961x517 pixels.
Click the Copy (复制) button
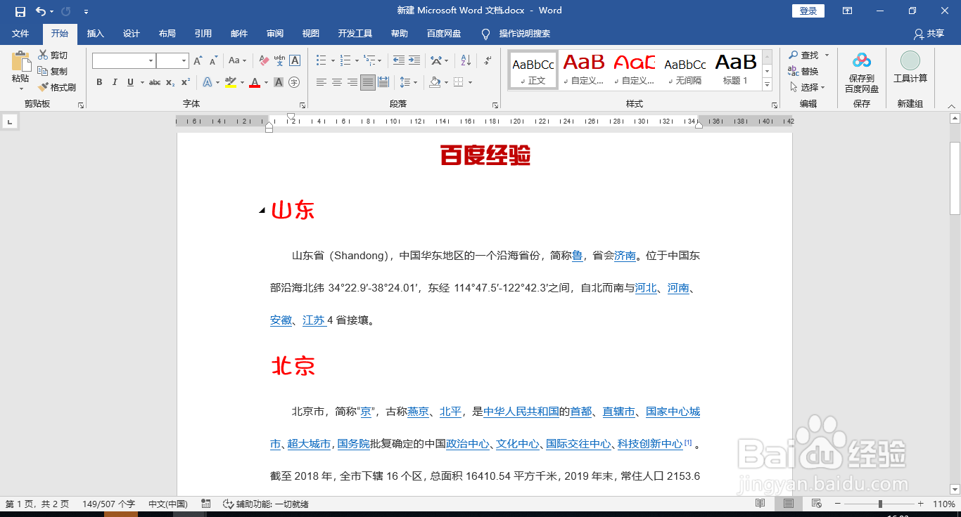click(x=53, y=72)
